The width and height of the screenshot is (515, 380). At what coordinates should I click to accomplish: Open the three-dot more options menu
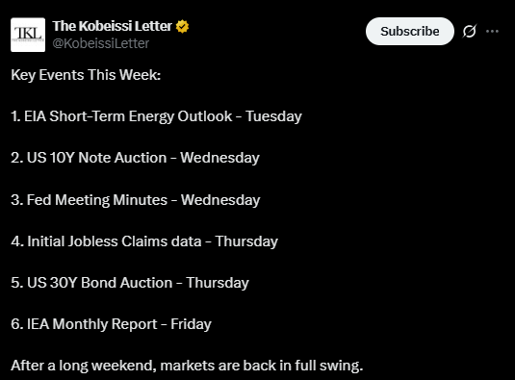click(492, 31)
